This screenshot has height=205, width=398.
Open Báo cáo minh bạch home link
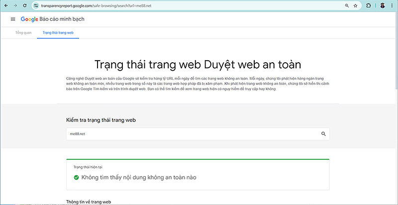pos(62,19)
